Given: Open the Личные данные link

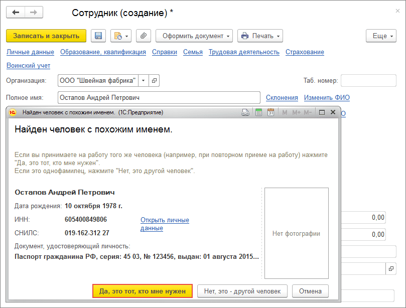Looking at the screenshot, I should [x=30, y=52].
